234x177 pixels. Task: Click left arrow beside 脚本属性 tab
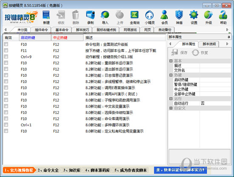[x=170, y=44]
